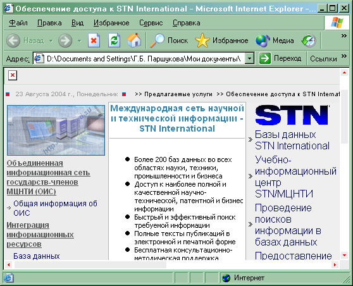Click into the address field path
The width and height of the screenshot is (353, 286).
tap(144, 59)
